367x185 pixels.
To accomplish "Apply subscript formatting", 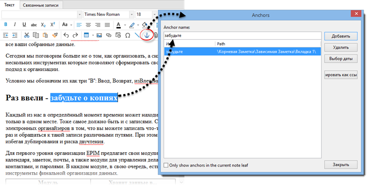I will 43,24.
